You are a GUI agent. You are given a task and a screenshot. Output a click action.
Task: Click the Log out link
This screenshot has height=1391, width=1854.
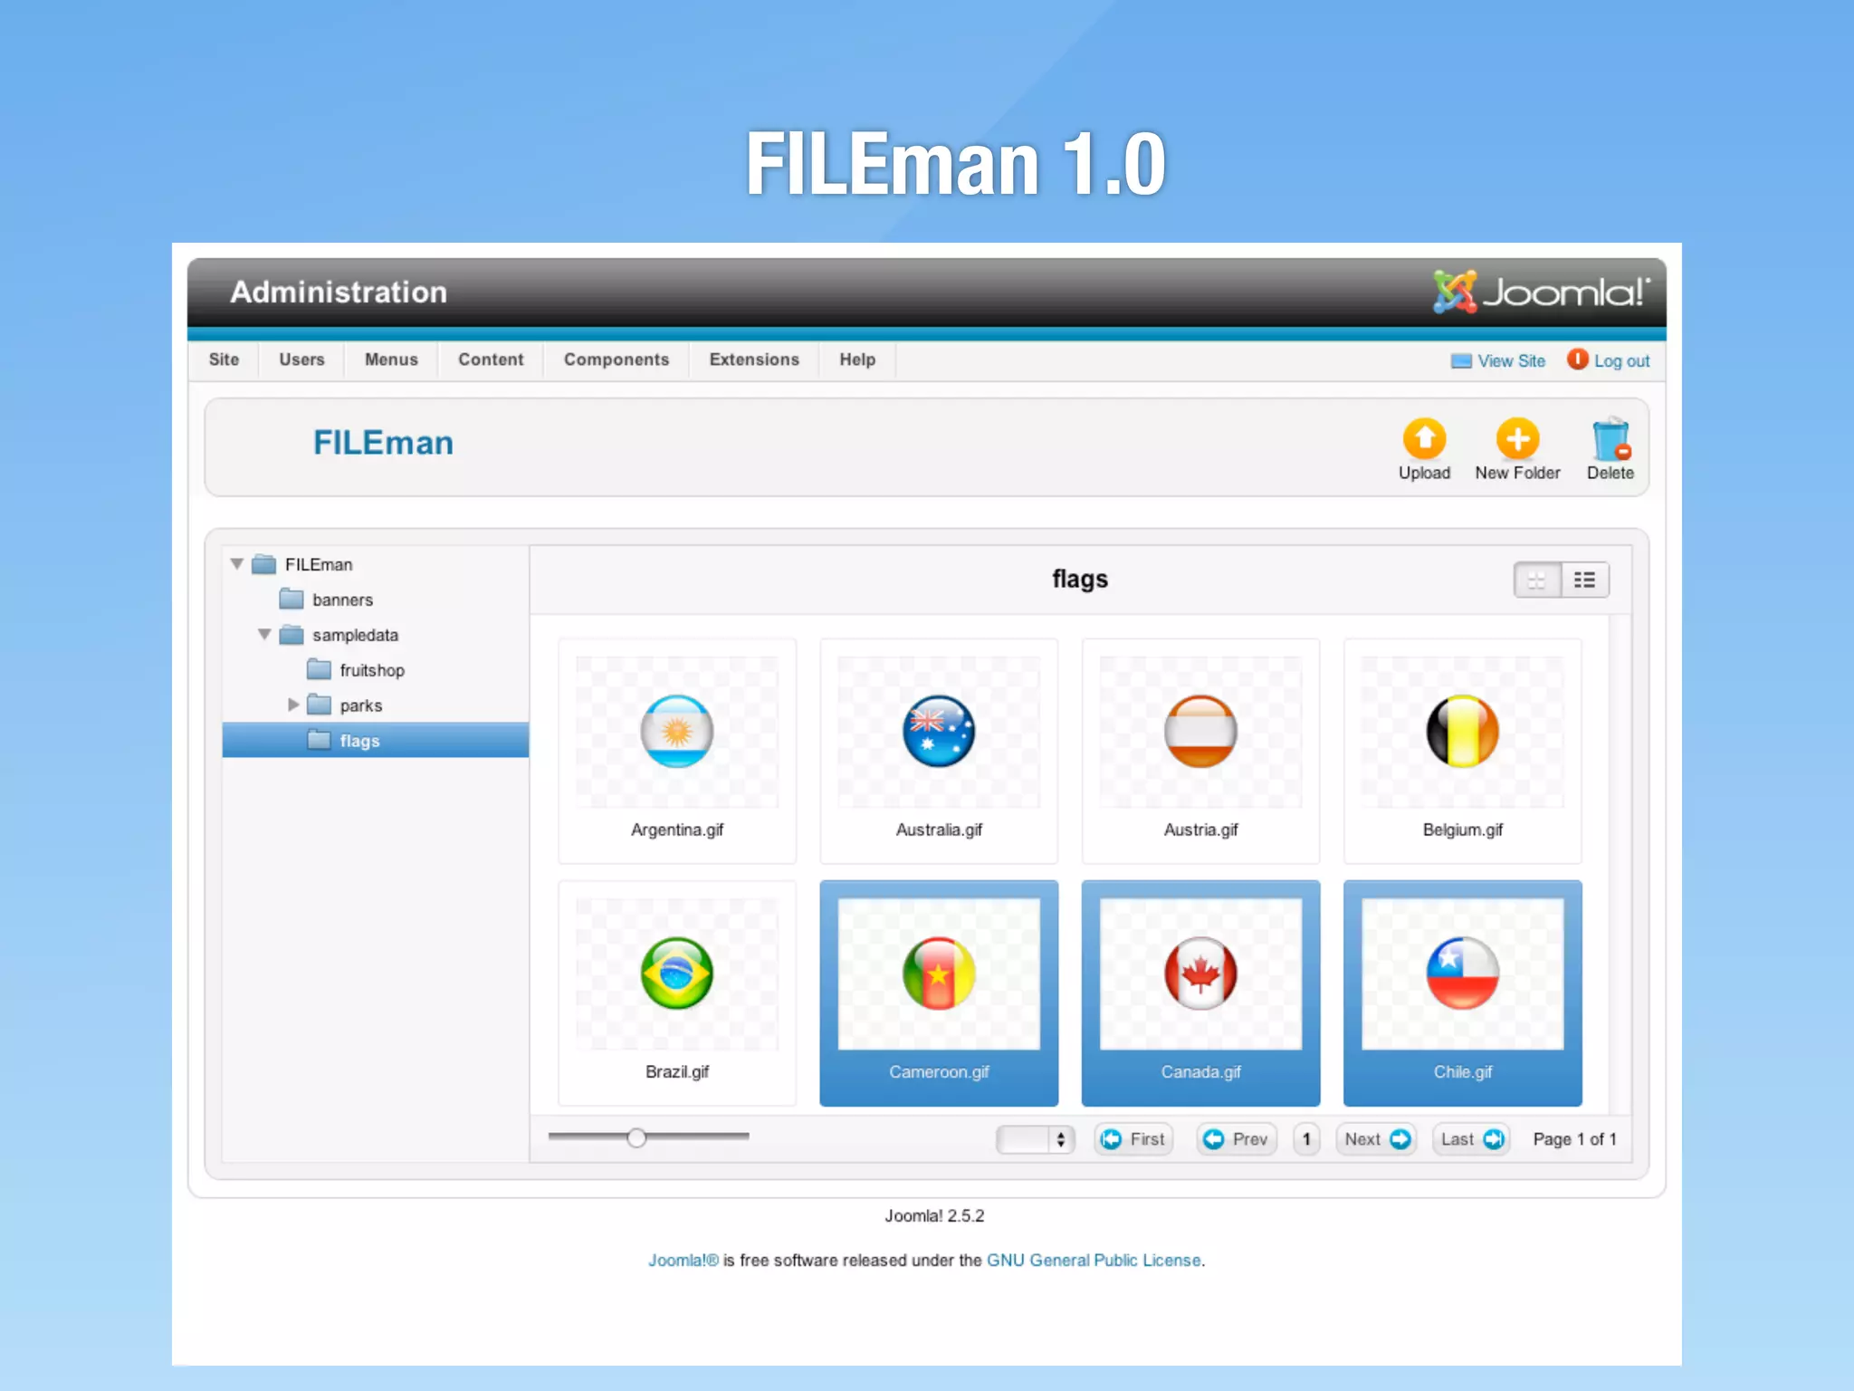[x=1621, y=360]
